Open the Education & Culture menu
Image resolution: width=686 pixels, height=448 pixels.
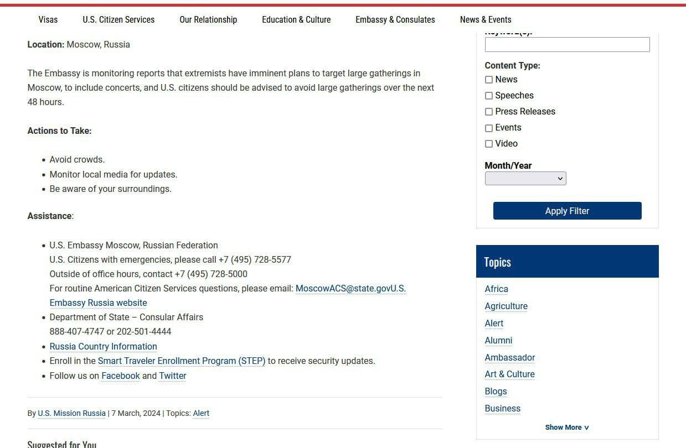click(296, 20)
